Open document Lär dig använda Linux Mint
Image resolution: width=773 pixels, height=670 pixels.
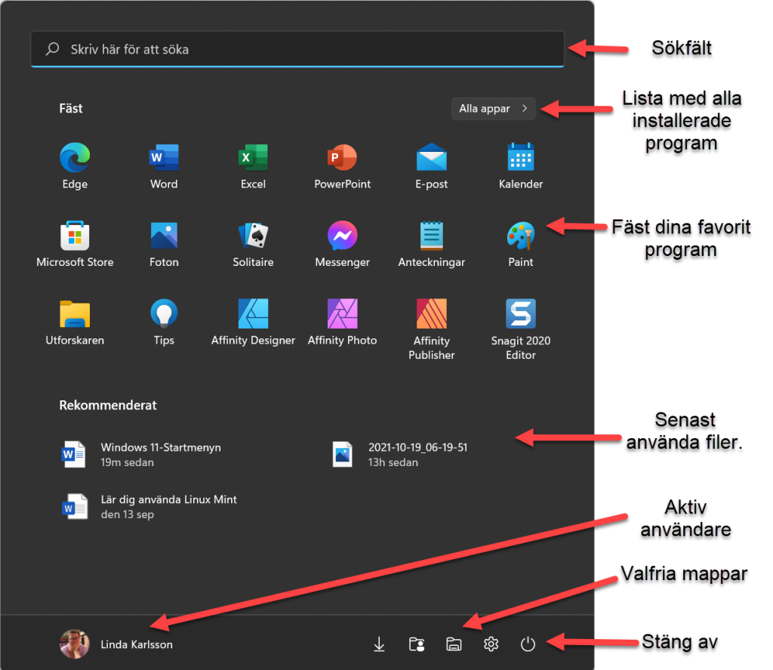tap(149, 507)
